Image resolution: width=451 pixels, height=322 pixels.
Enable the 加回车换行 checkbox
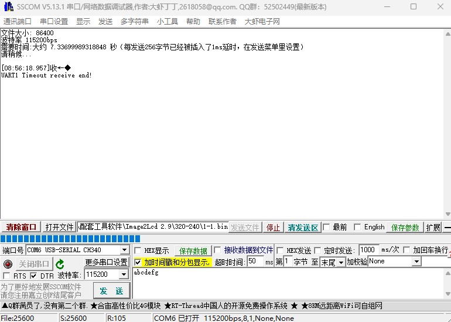pos(406,250)
